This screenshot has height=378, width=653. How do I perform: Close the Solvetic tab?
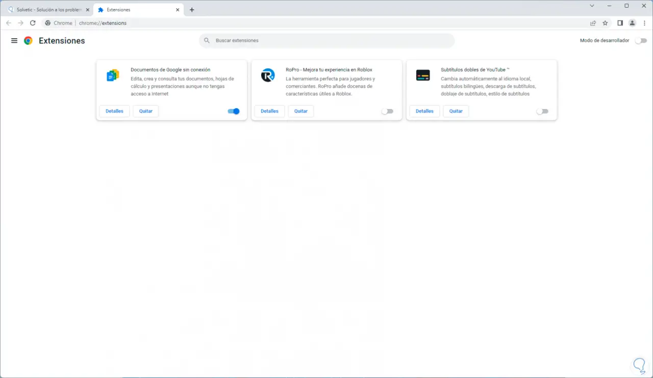coord(88,10)
